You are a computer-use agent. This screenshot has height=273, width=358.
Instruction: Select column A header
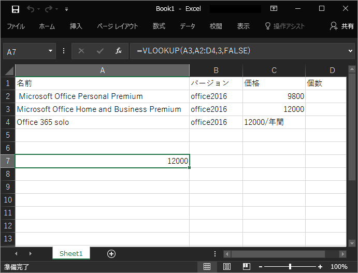tap(102, 70)
